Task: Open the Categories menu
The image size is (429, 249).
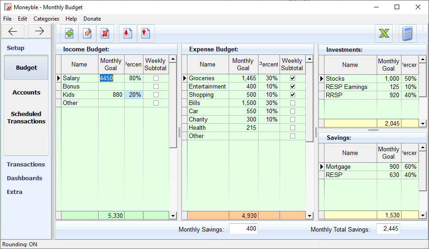Action: pos(46,19)
